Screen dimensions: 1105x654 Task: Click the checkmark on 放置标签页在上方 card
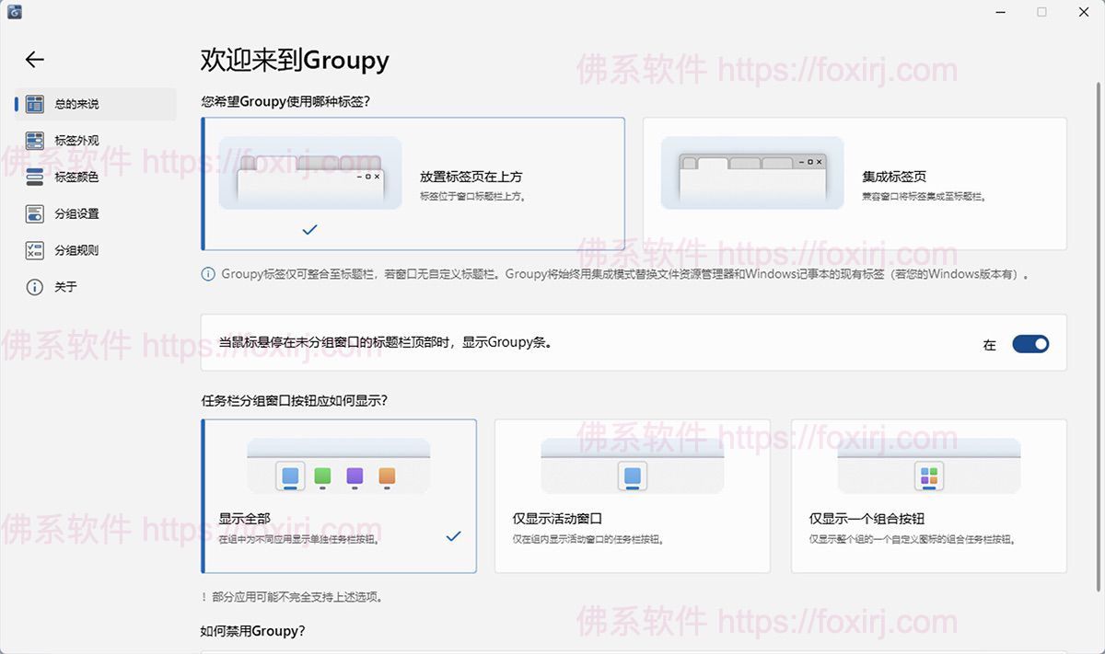click(x=308, y=229)
